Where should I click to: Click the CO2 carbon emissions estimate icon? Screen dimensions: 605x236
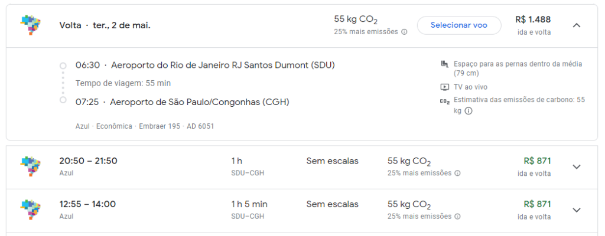coord(445,101)
